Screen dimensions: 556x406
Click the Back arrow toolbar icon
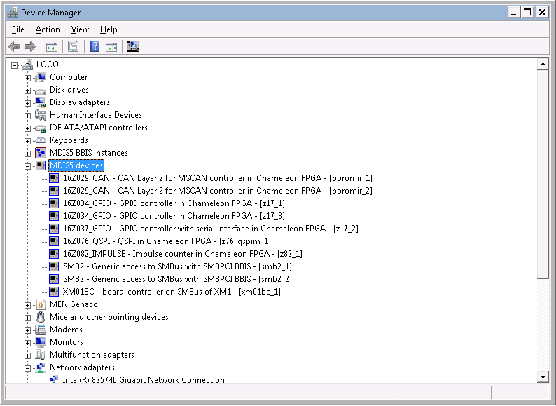click(14, 47)
